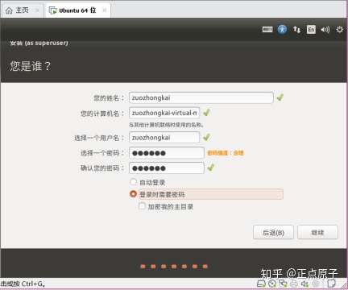Click the 确认您的密码 confirm password field
Viewport: 348px width, 290px height.
pos(167,168)
